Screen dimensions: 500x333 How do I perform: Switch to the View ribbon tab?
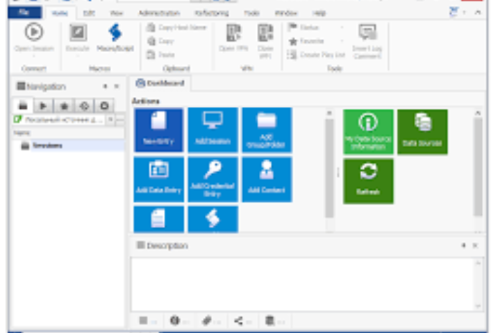coord(117,13)
